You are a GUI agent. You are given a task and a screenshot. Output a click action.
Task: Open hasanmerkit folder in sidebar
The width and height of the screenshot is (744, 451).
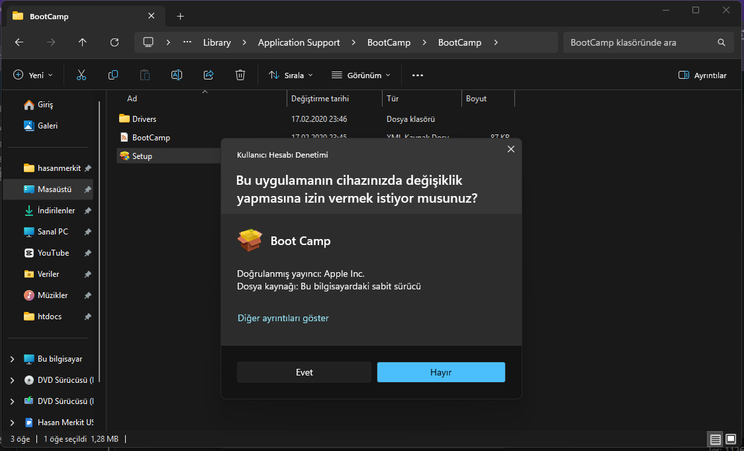tap(52, 168)
